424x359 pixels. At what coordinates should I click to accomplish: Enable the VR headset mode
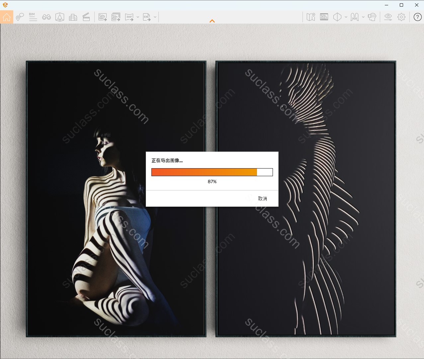372,17
